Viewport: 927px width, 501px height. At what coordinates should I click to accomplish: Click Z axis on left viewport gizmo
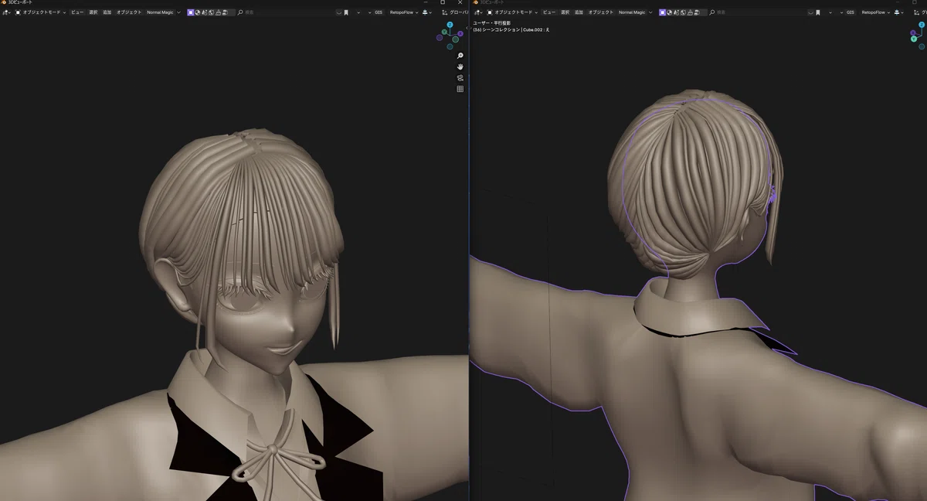tap(450, 25)
